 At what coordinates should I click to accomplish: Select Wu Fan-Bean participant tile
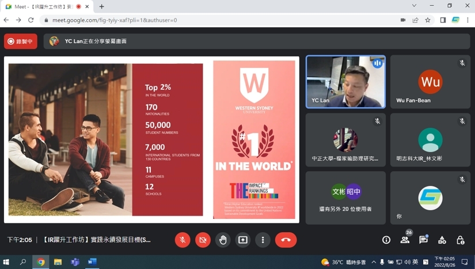[x=430, y=82]
